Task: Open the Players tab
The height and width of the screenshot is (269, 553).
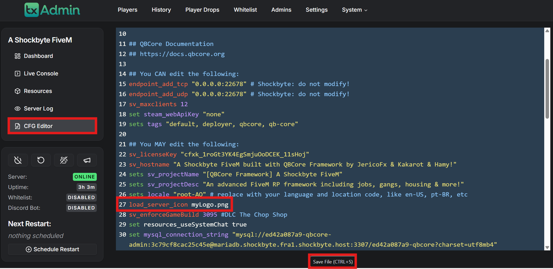Action: 127,10
